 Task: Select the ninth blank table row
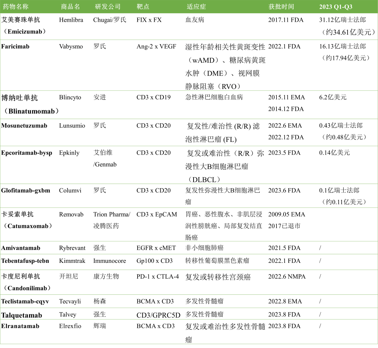189,262
